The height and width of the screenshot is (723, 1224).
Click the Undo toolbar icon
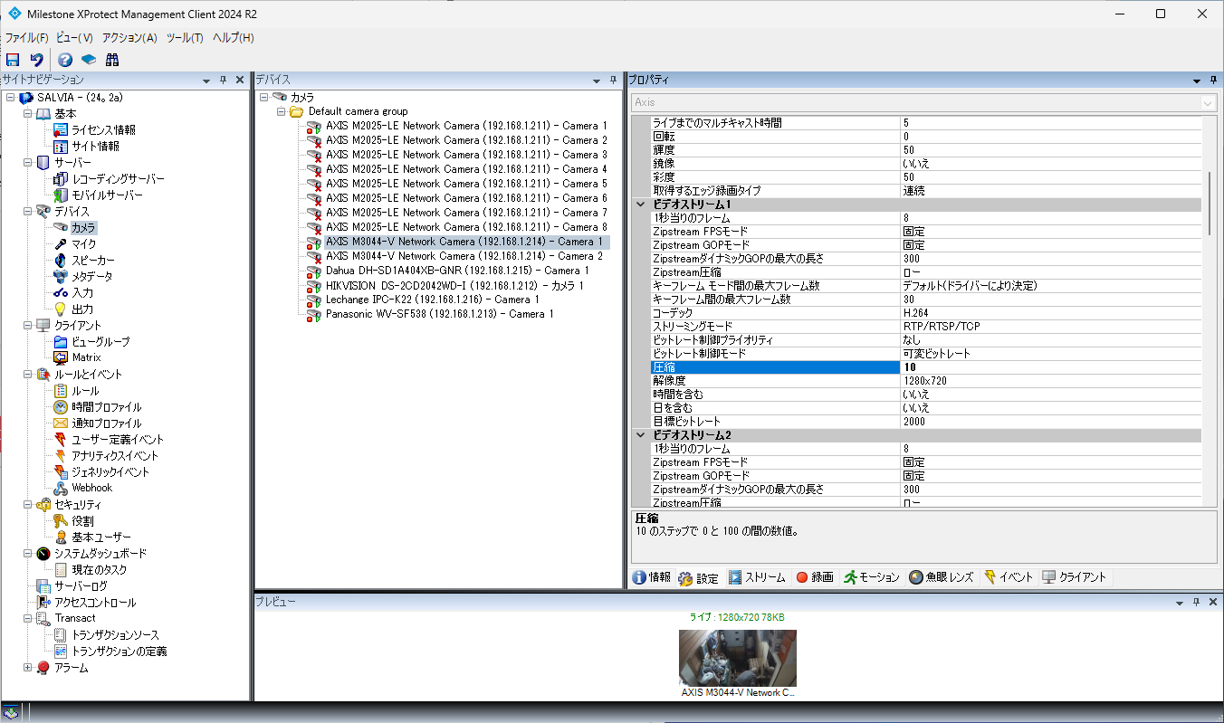(x=36, y=60)
